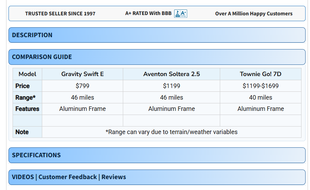Open VIDEOS | Customer Feedback | Reviews section
Screen dimensions: 310x190
tap(157, 177)
